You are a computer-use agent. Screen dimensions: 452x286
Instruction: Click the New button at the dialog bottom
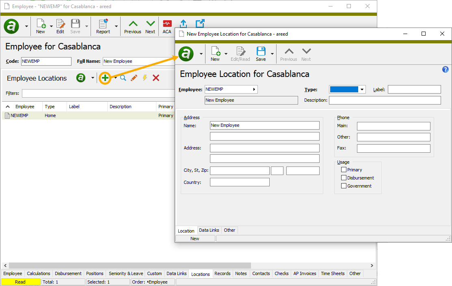point(195,238)
